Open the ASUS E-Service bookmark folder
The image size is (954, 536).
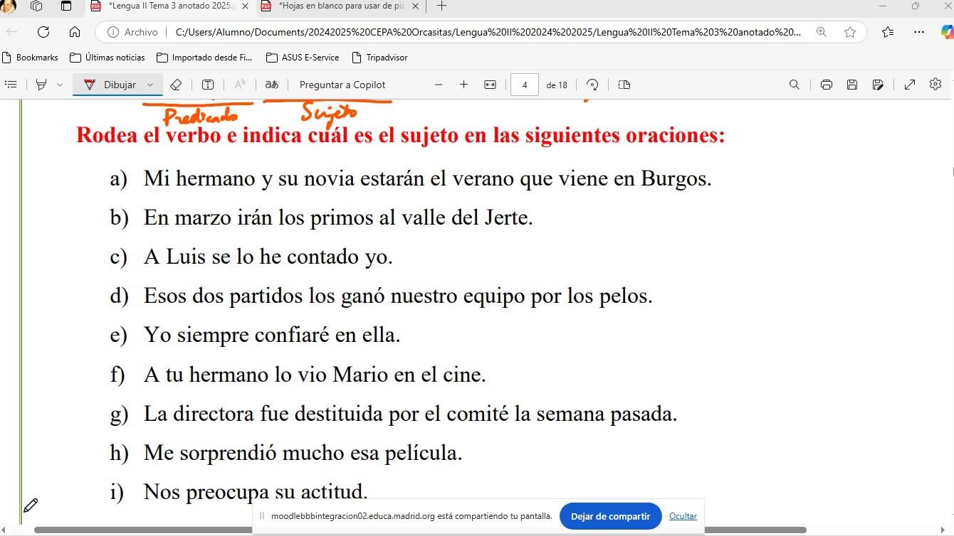pos(303,58)
